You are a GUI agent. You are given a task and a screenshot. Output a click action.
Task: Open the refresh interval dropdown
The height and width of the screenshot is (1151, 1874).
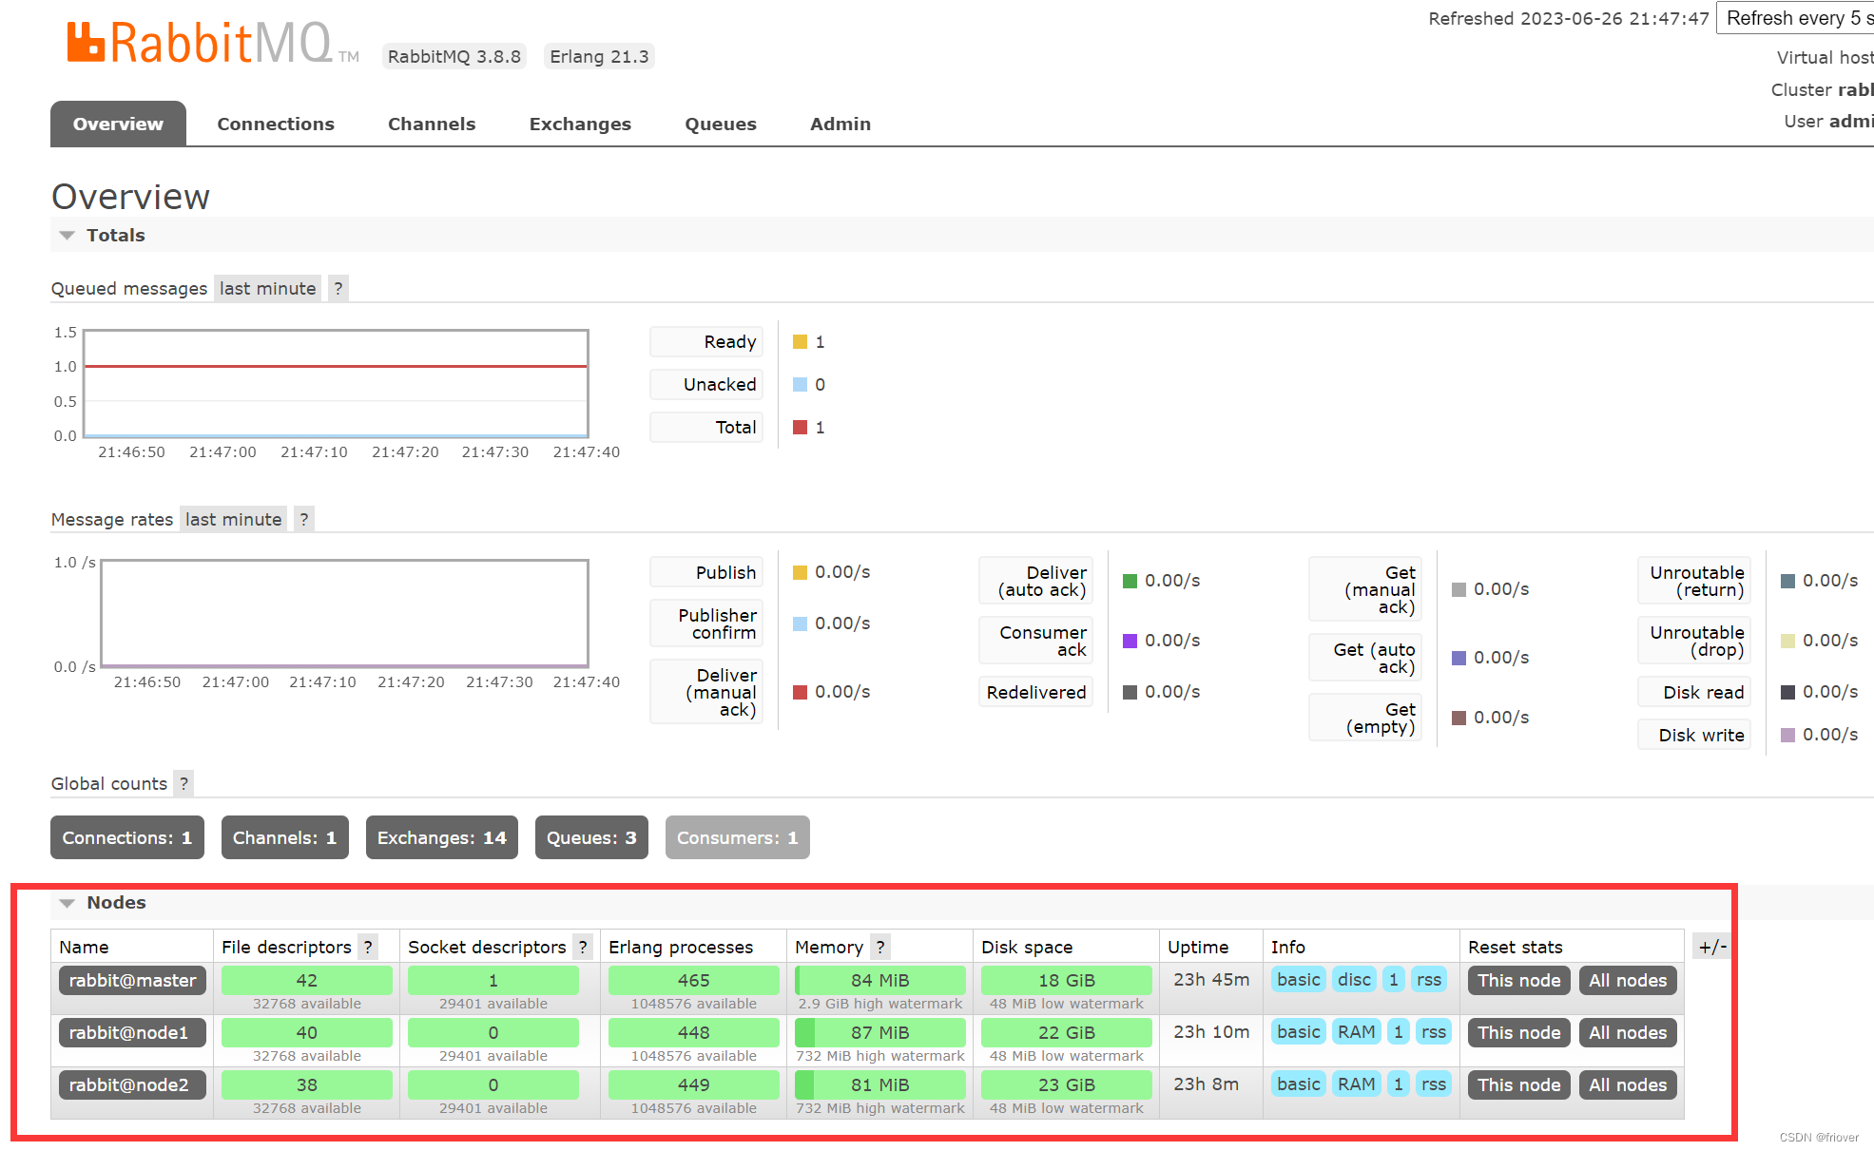[x=1795, y=18]
